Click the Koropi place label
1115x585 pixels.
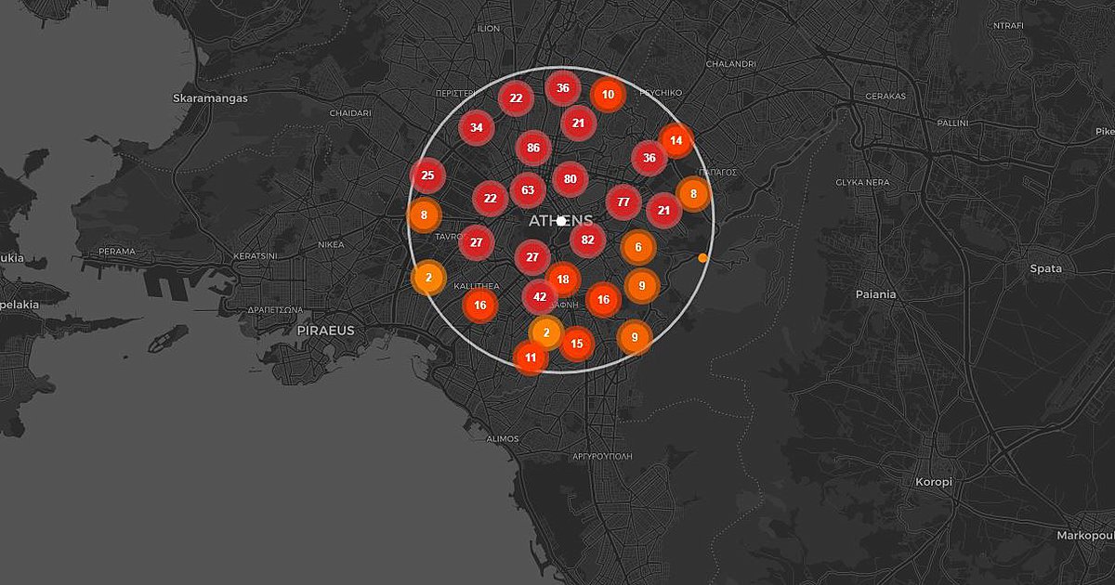tap(933, 482)
